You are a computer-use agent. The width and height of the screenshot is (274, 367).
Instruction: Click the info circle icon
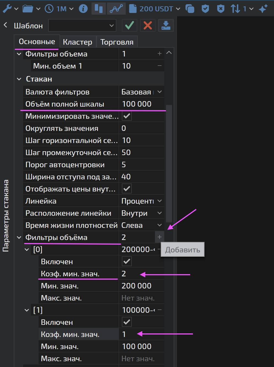click(83, 9)
